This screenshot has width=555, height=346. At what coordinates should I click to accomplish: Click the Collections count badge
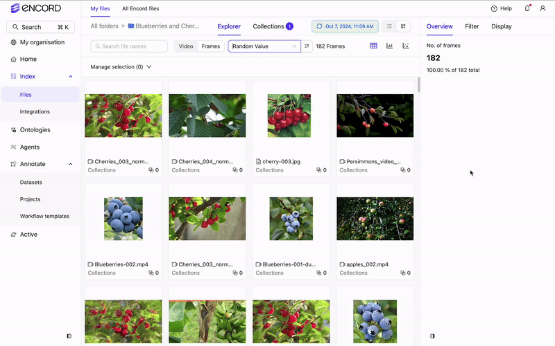pyautogui.click(x=289, y=26)
